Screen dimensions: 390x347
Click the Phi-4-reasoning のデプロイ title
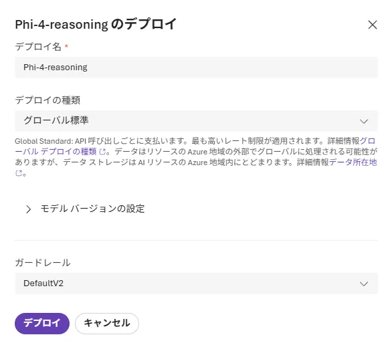click(x=96, y=24)
